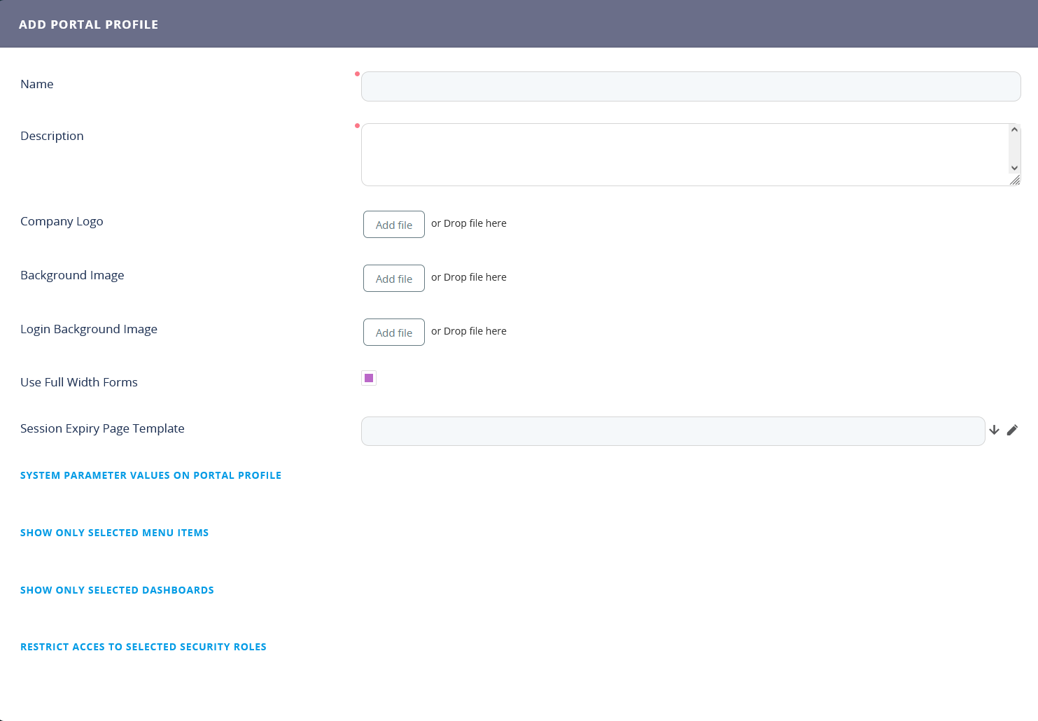
Task: Click the down arrow beside Session Expiry Page Template
Action: 994,430
